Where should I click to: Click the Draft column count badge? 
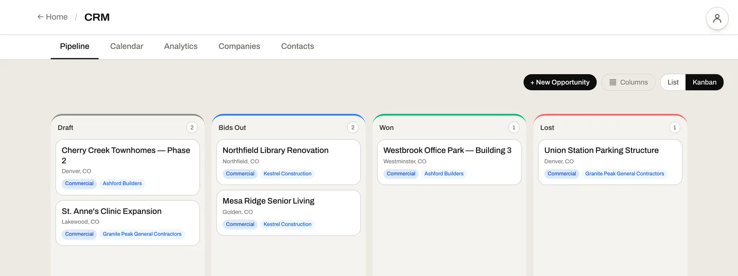tap(192, 127)
